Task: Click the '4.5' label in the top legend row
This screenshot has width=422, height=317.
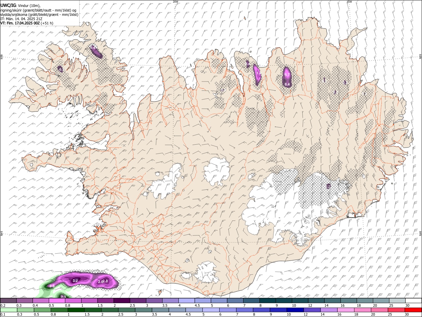Action: pyautogui.click(x=197, y=305)
